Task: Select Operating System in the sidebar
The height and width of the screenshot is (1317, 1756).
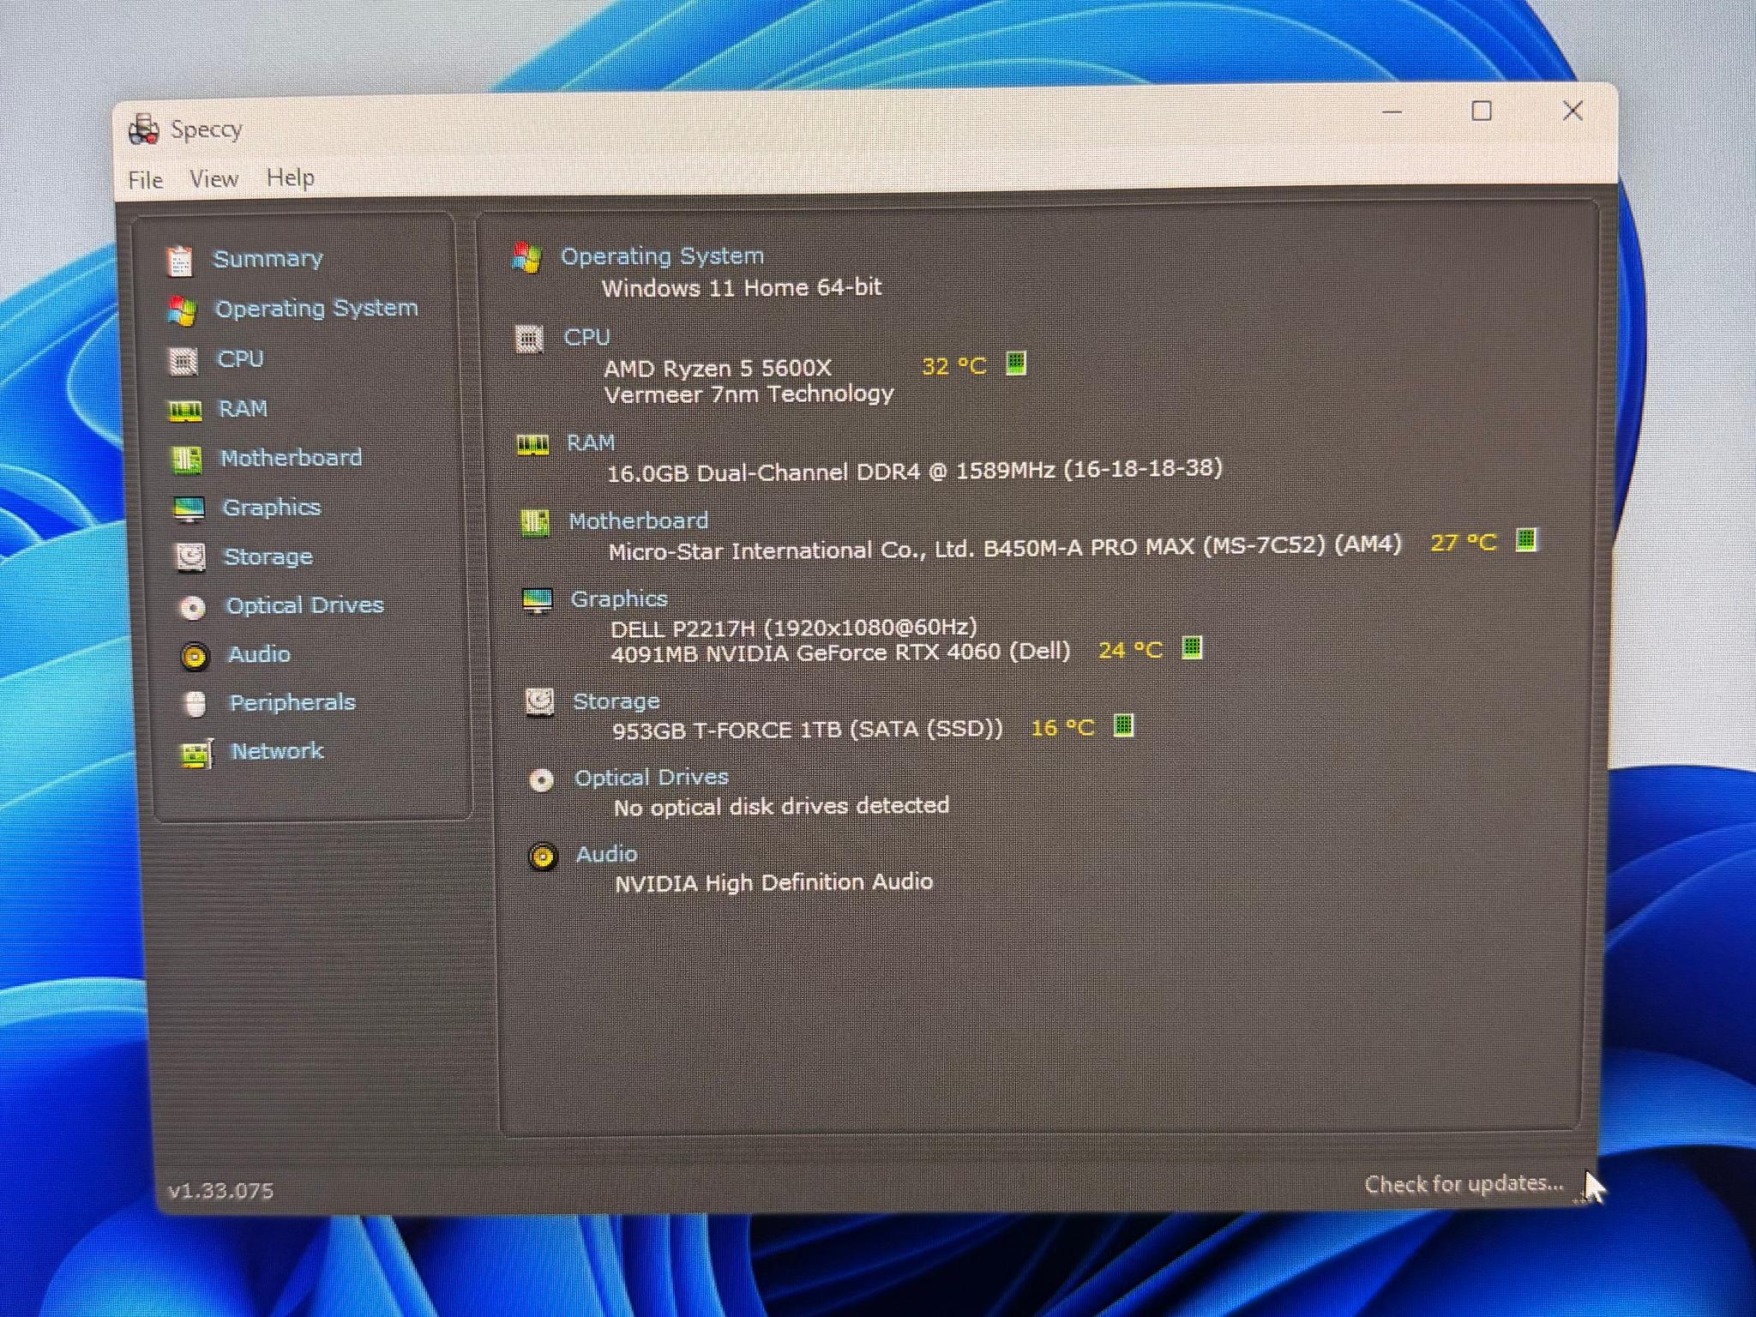Action: (316, 309)
